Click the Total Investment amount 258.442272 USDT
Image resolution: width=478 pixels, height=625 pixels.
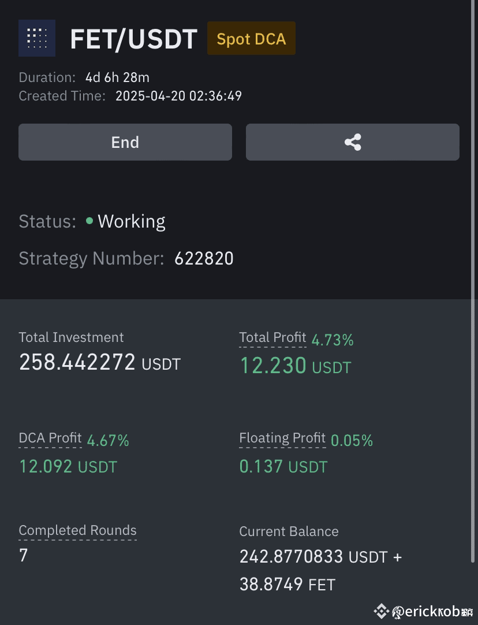(x=99, y=362)
